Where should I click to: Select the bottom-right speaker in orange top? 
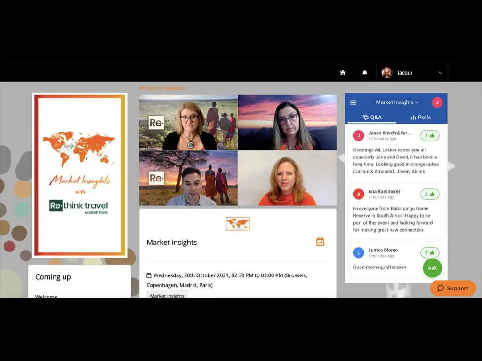288,178
